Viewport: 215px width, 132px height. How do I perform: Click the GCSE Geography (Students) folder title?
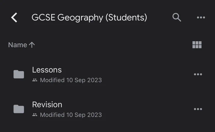(x=89, y=18)
